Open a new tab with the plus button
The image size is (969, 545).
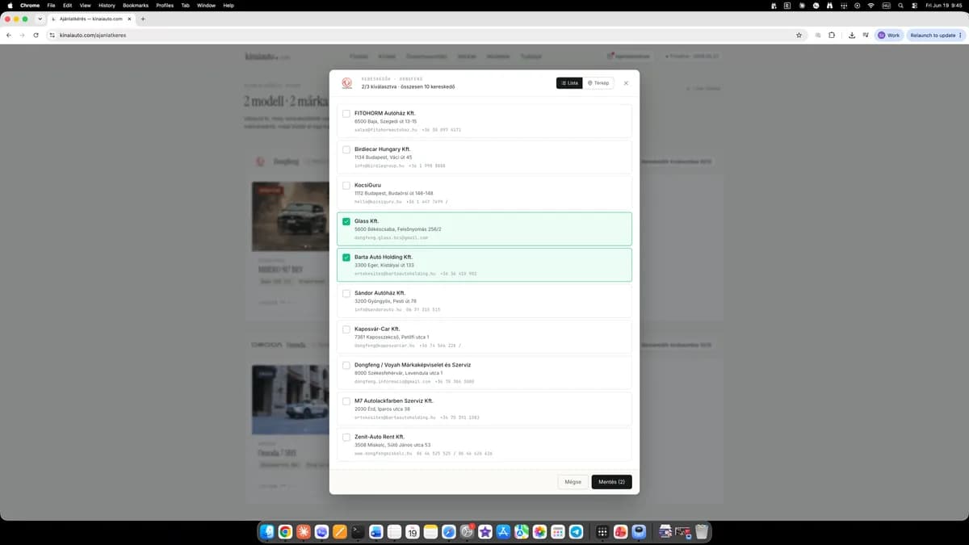[x=143, y=19]
